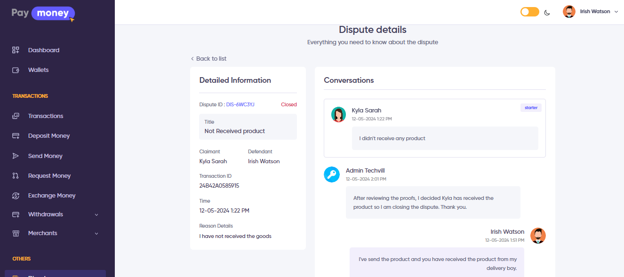Go to Send Money page
This screenshot has height=277, width=624.
pyautogui.click(x=45, y=156)
